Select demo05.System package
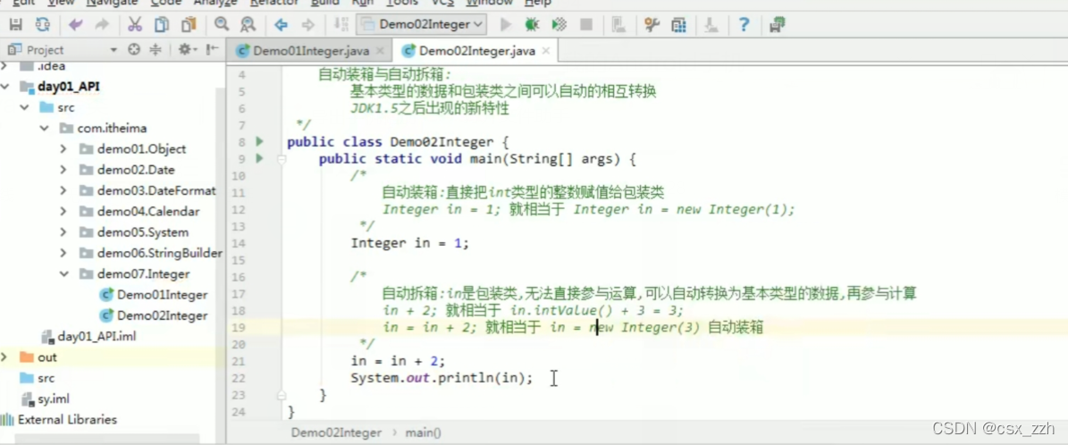This screenshot has width=1068, height=445. point(142,232)
